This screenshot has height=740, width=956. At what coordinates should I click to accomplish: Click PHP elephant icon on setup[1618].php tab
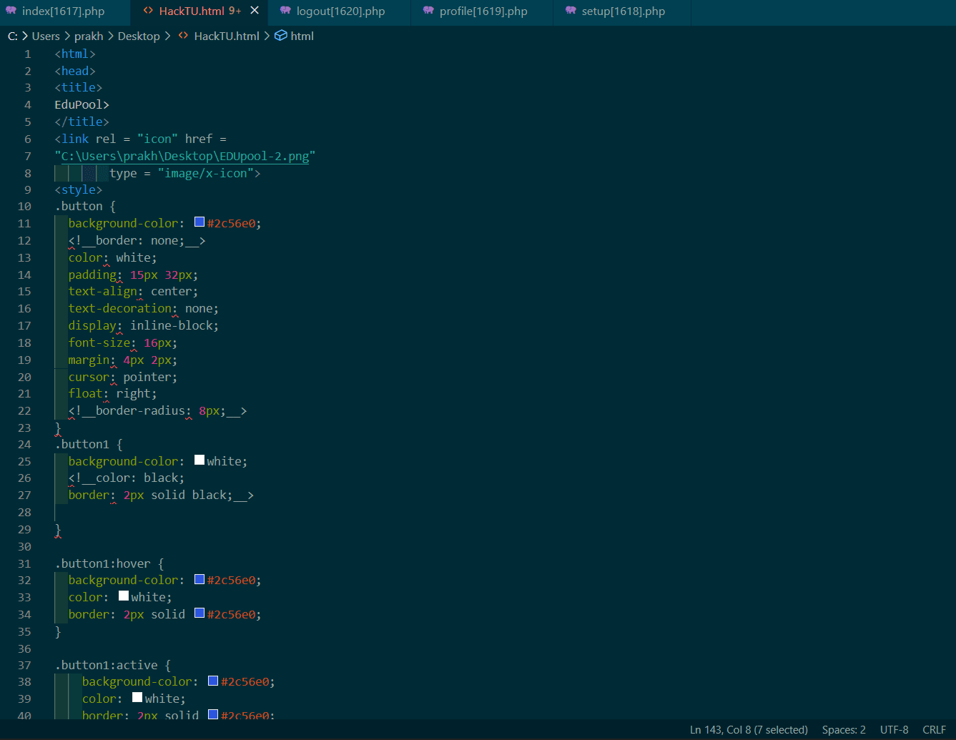[x=571, y=11]
